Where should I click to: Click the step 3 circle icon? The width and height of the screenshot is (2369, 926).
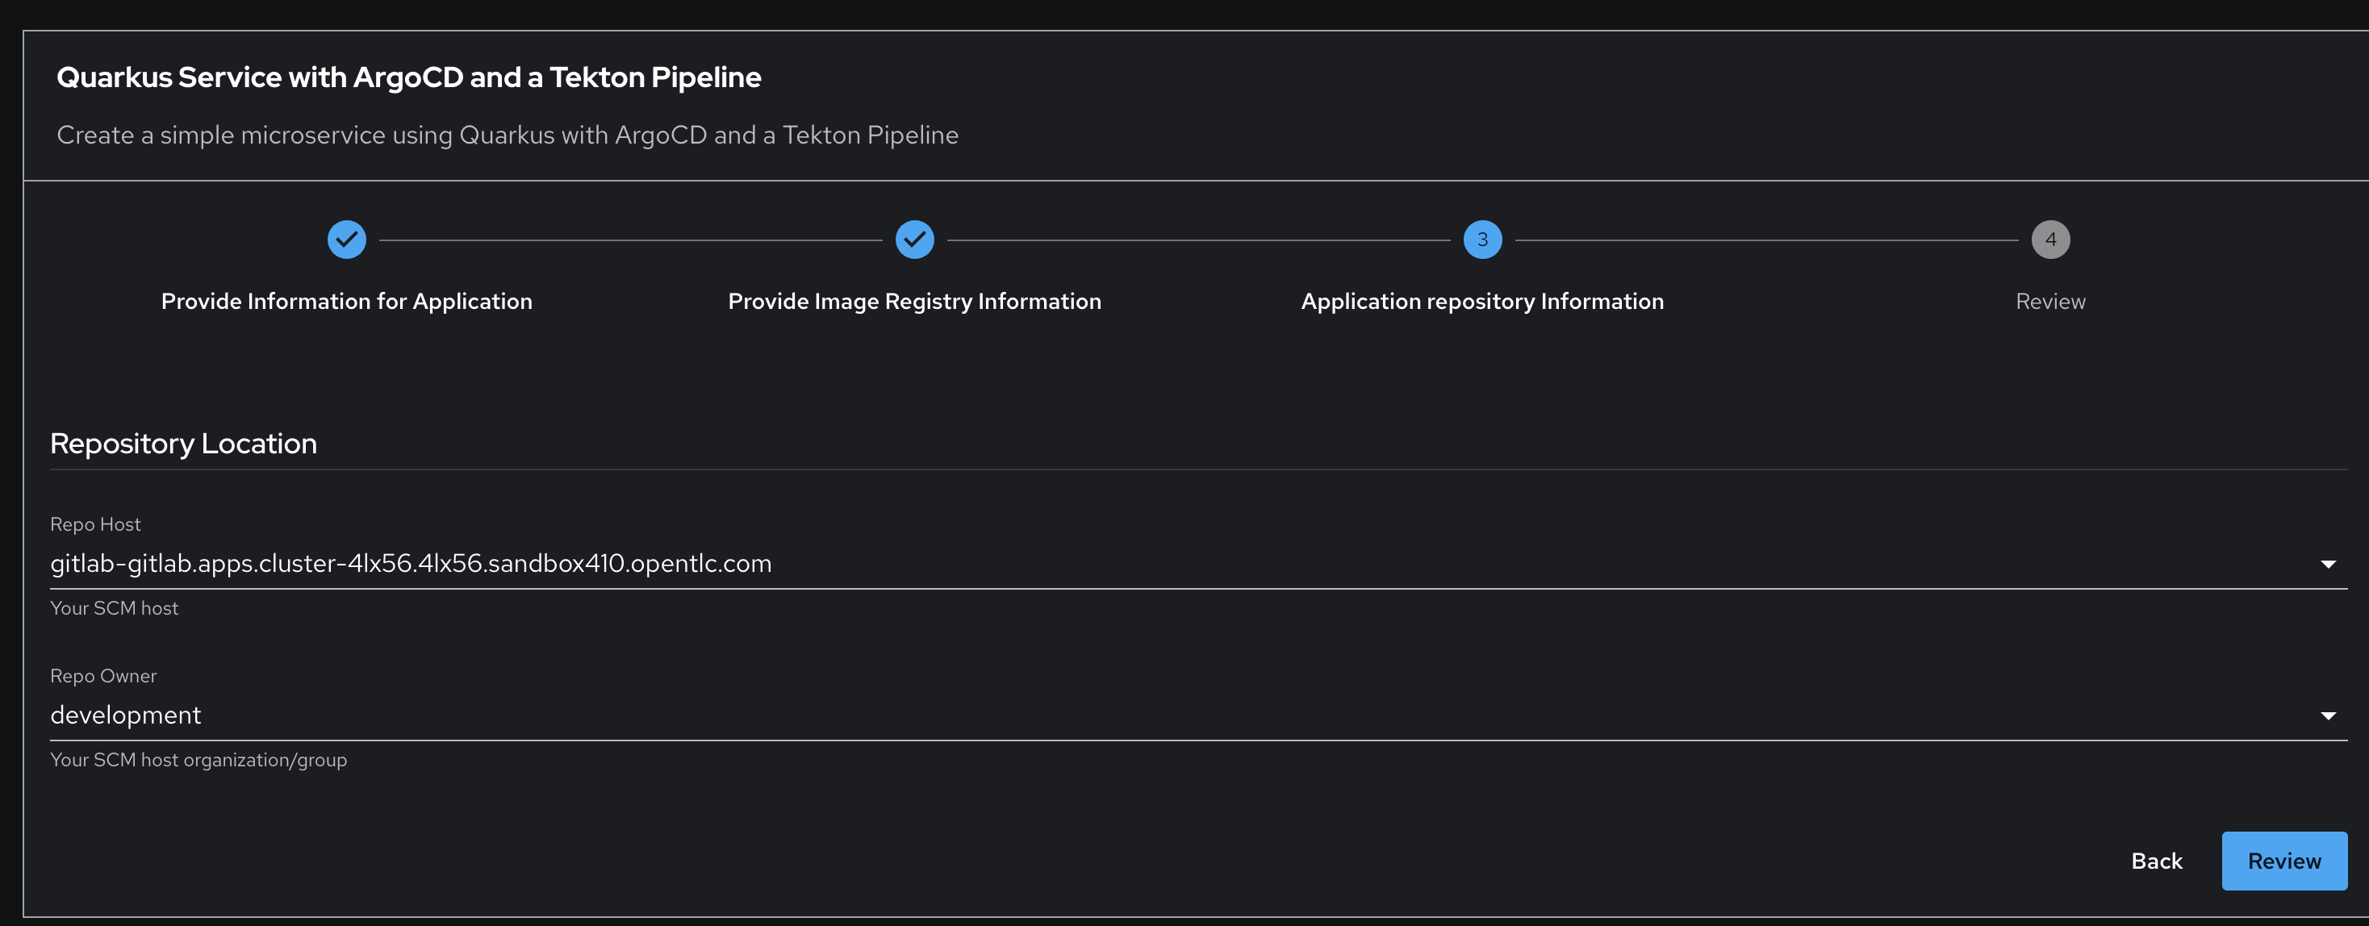click(1482, 240)
